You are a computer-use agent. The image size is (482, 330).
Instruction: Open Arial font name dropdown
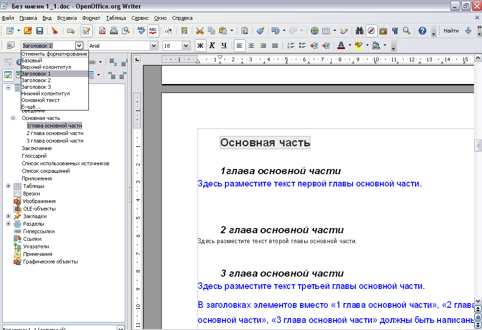pos(154,46)
